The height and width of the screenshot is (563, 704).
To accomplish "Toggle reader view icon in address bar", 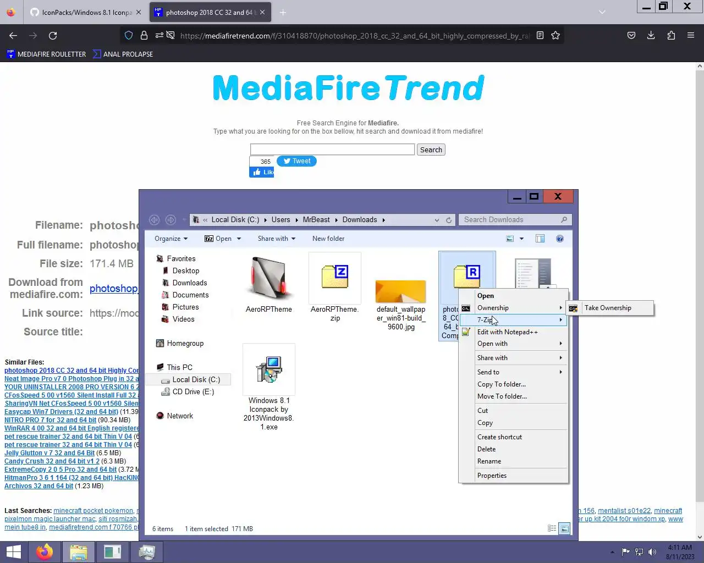I will pyautogui.click(x=540, y=36).
